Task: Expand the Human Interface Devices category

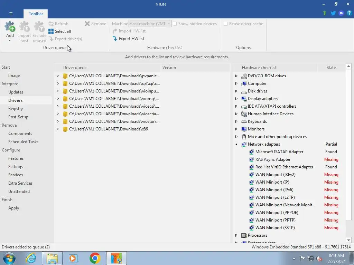Action: click(236, 114)
